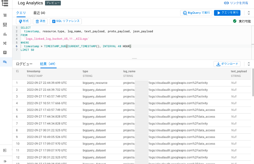
Task: Click クエリを実行 to run the query
Action: click(x=227, y=13)
